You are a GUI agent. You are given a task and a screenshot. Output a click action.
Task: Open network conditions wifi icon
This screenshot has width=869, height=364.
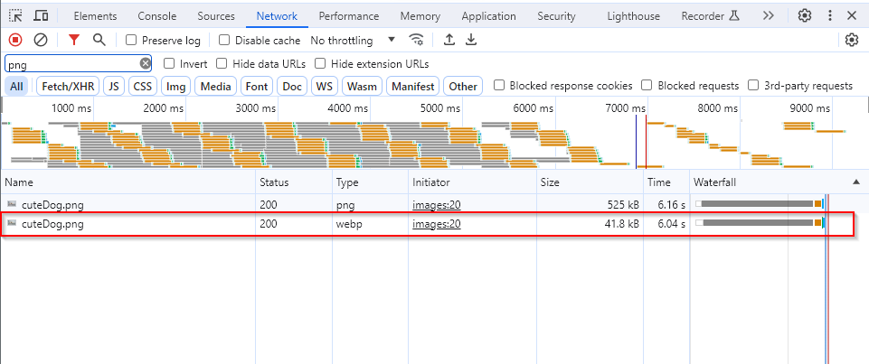(x=416, y=40)
